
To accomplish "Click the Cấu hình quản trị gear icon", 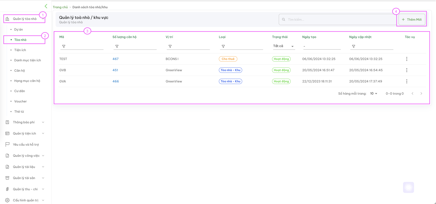I will coord(7,200).
